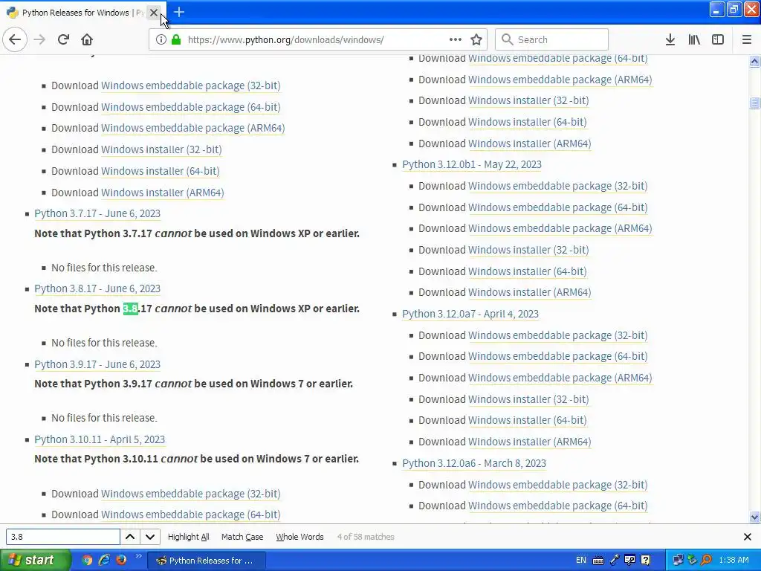This screenshot has width=761, height=571.
Task: Toggle Highlight All in the find bar
Action: 188,537
